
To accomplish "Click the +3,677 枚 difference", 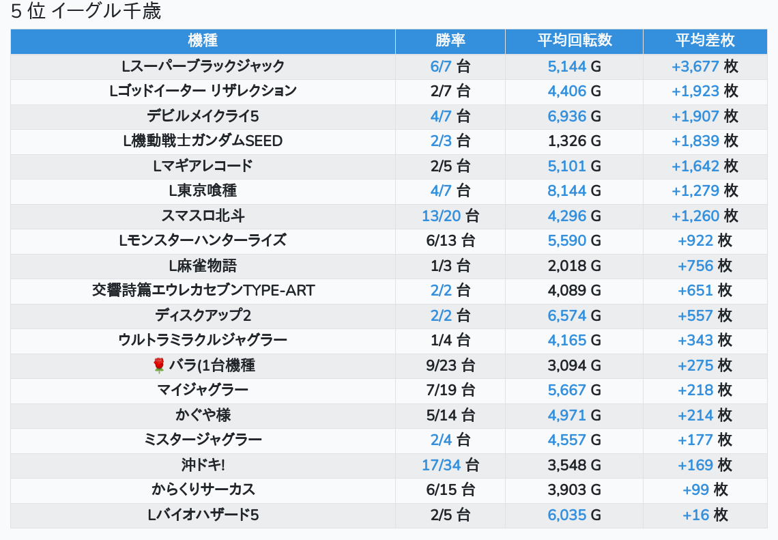I will click(x=704, y=66).
